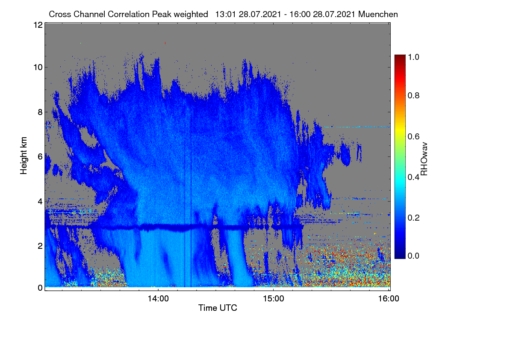Click the 'Time UTC' x-axis label
This screenshot has width=513, height=342.
pos(218,308)
